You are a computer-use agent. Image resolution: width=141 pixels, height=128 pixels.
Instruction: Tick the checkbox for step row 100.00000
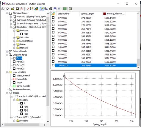(x=53, y=65)
